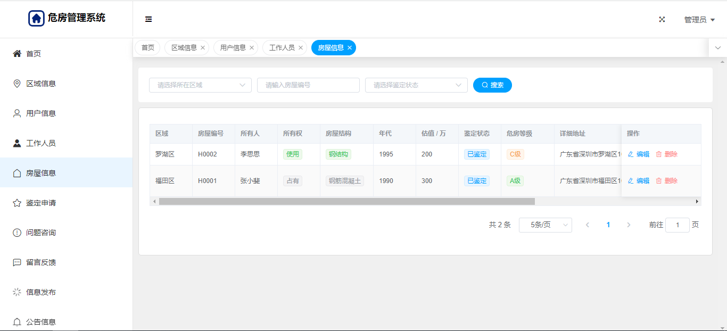Open 留言反馈 in the sidebar
This screenshot has width=727, height=331.
tap(41, 262)
